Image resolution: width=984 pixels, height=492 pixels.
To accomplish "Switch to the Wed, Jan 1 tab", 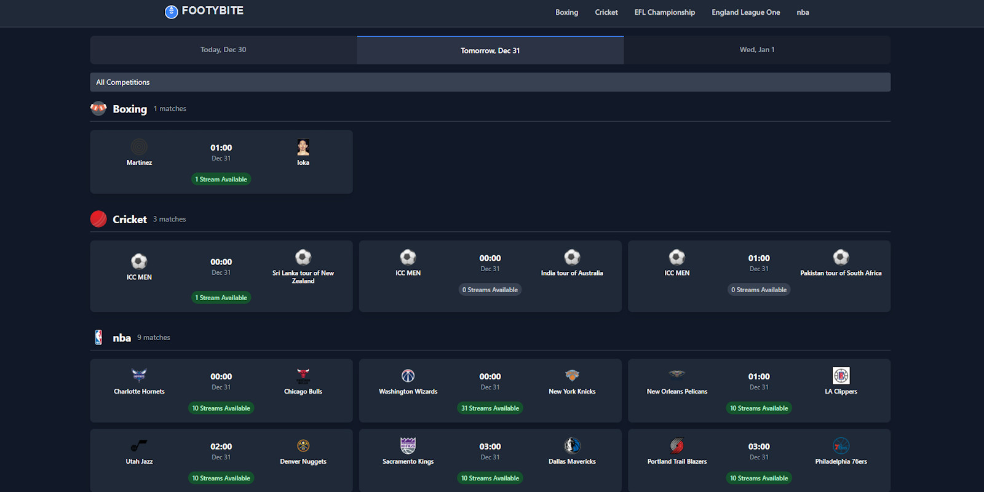I will [756, 50].
